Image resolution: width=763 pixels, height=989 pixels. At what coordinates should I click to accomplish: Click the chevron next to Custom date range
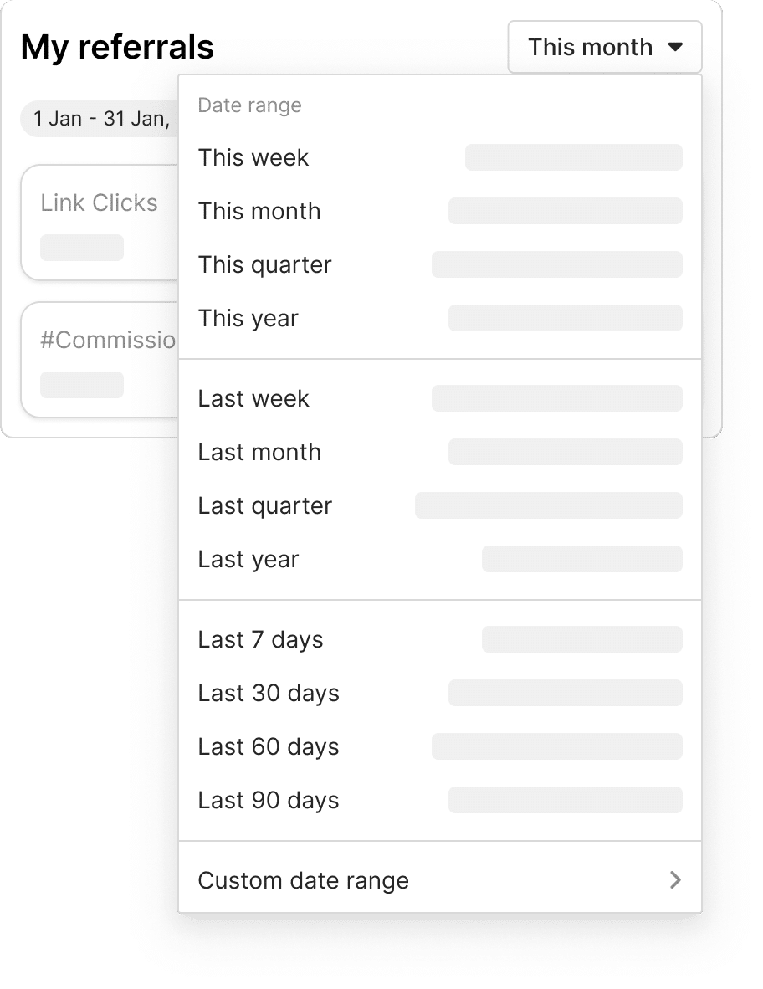click(x=675, y=880)
